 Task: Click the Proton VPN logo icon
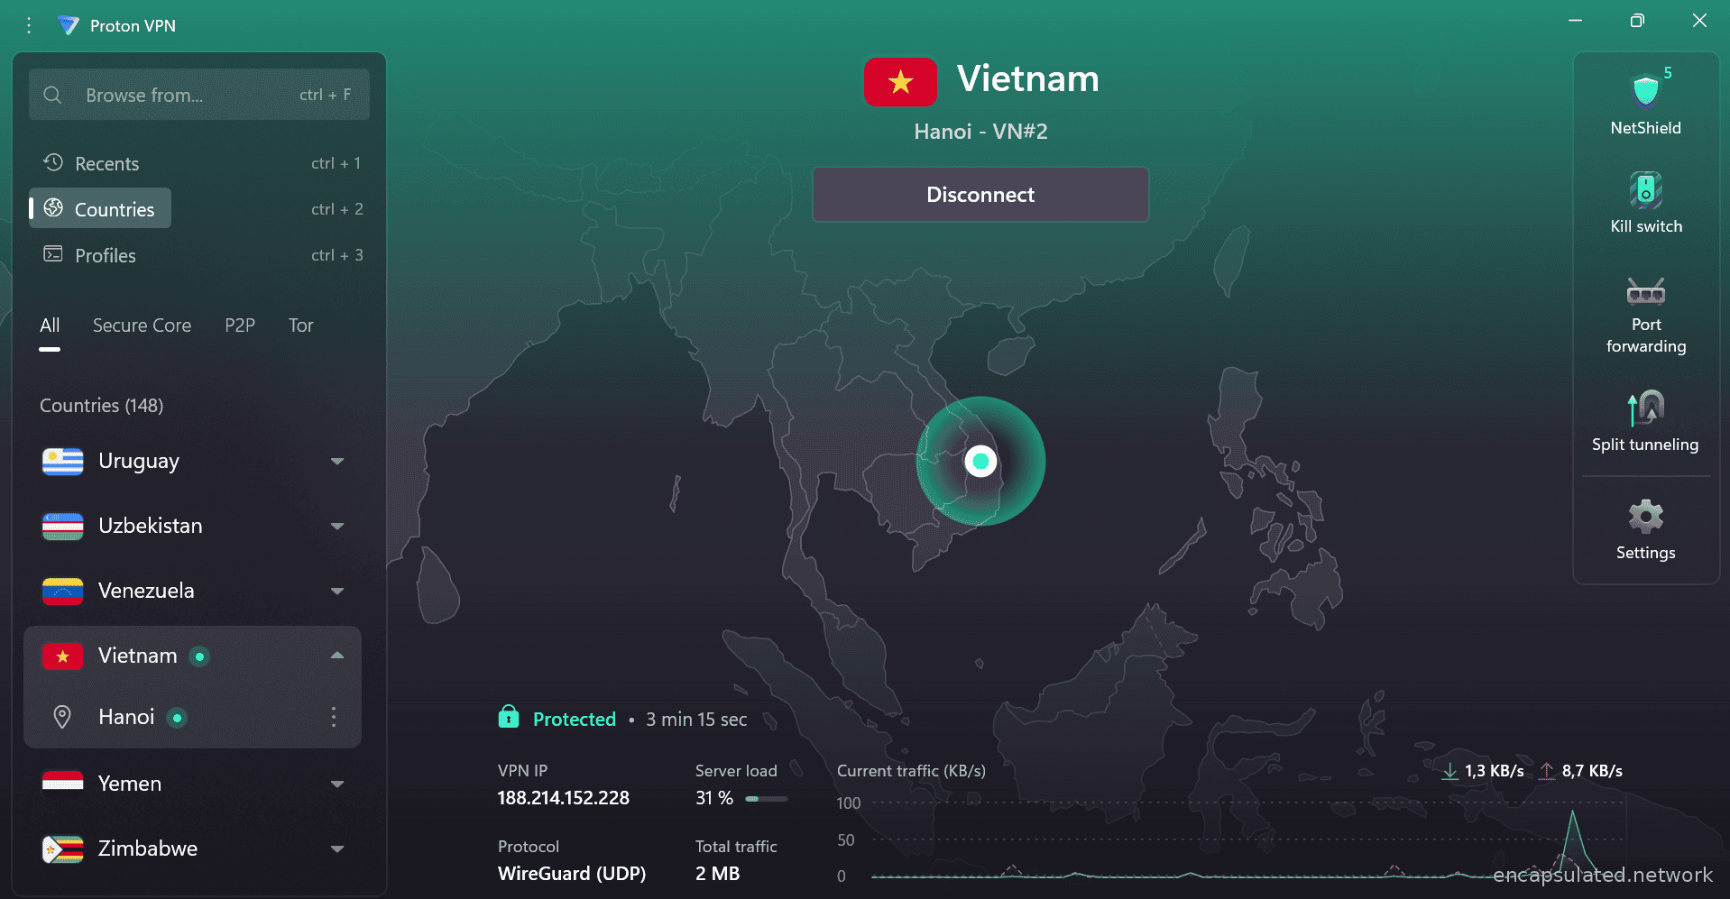click(69, 25)
